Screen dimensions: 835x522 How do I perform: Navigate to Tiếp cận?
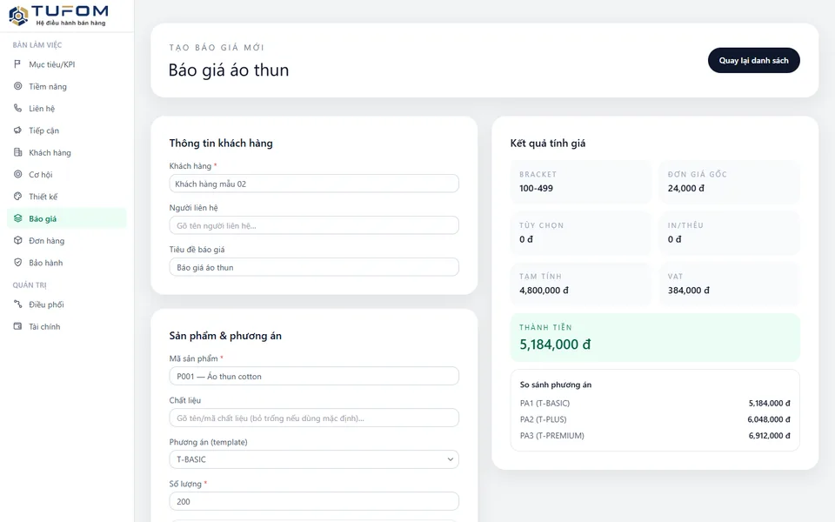point(67,130)
